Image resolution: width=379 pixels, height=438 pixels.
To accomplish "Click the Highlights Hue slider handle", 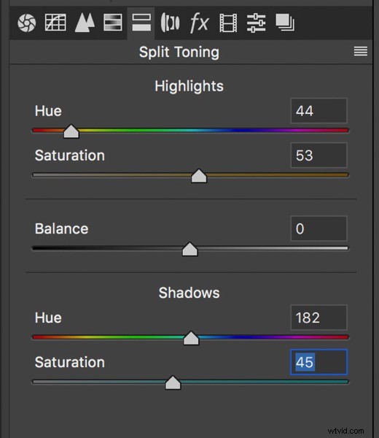I will [x=71, y=131].
